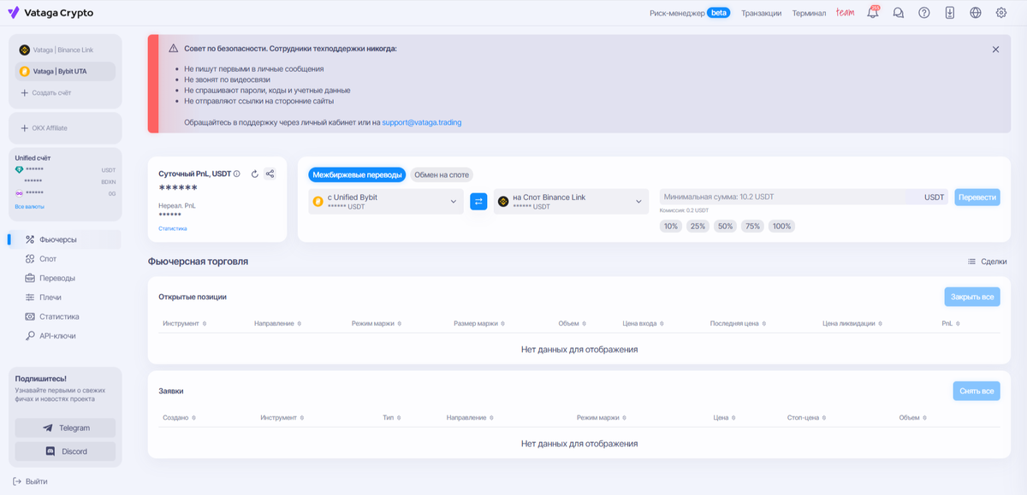Select the 10% amount chip

671,227
